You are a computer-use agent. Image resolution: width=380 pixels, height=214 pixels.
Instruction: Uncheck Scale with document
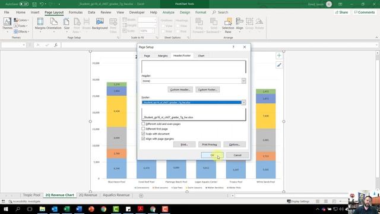click(143, 134)
